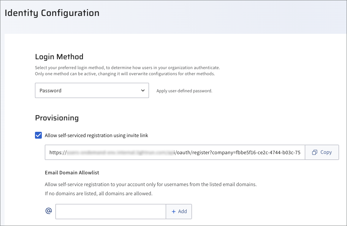Click the plus icon in the Add button
The height and width of the screenshot is (226, 347).
click(x=173, y=212)
